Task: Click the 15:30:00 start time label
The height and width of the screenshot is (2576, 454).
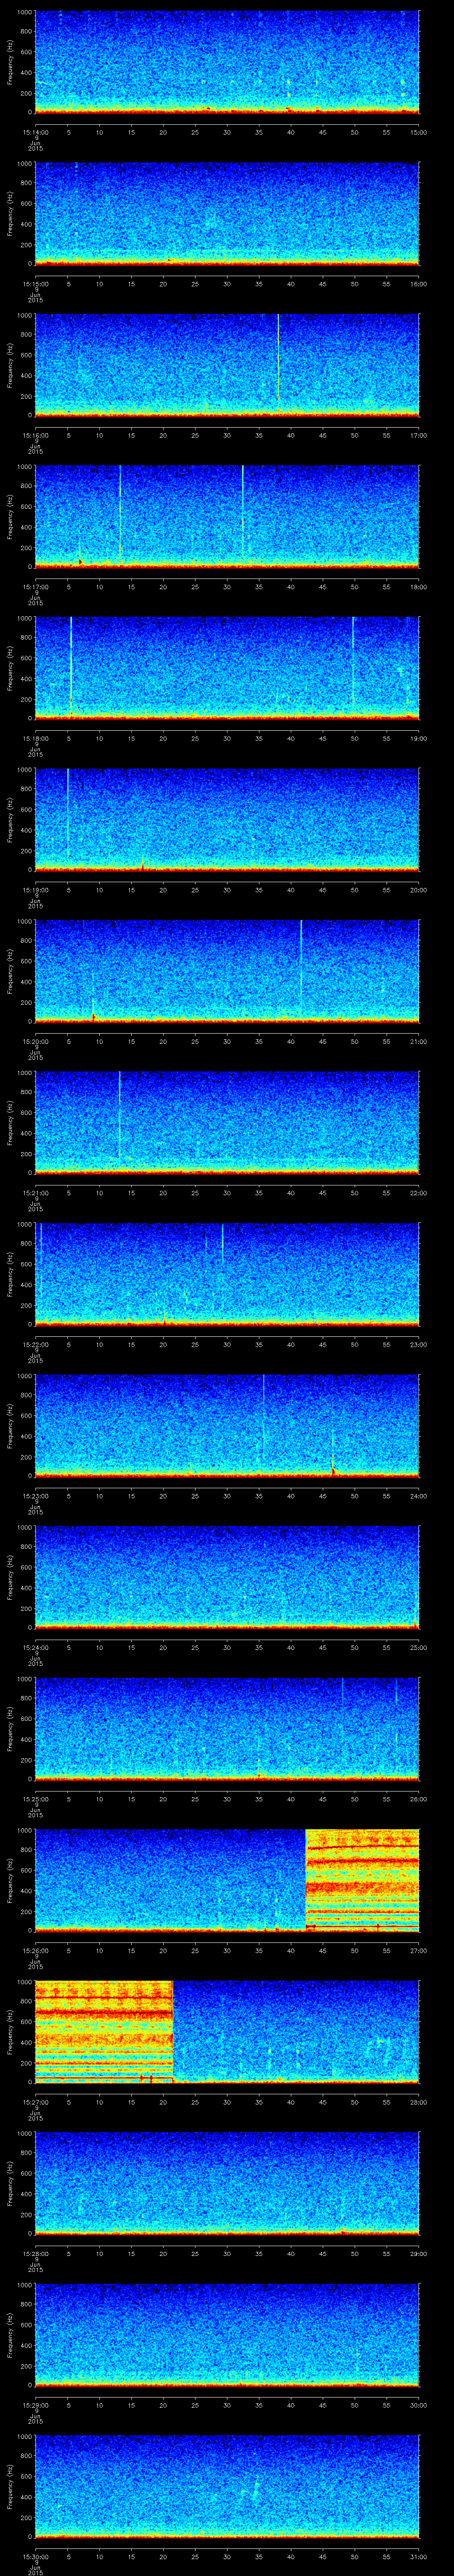Action: [35, 2557]
